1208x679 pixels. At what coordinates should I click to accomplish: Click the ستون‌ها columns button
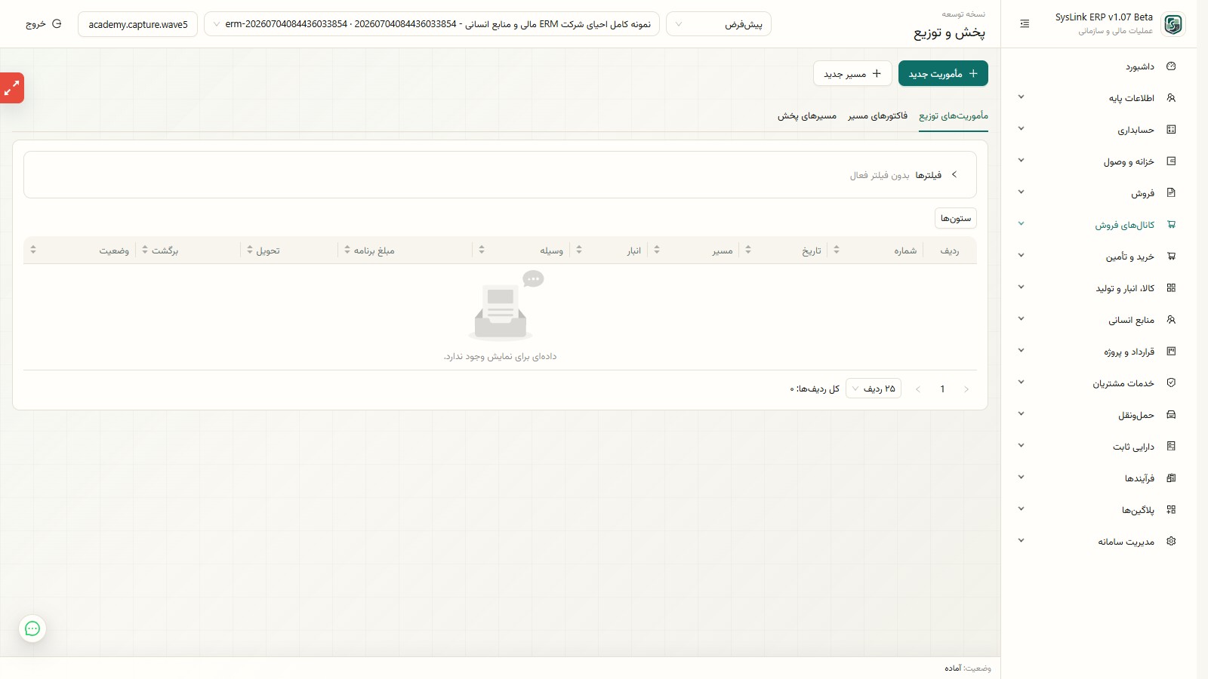coord(956,218)
